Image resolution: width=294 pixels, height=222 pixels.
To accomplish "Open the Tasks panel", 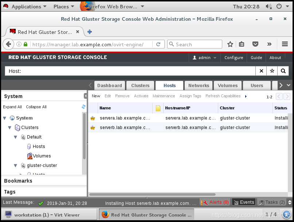I will [x=272, y=202].
